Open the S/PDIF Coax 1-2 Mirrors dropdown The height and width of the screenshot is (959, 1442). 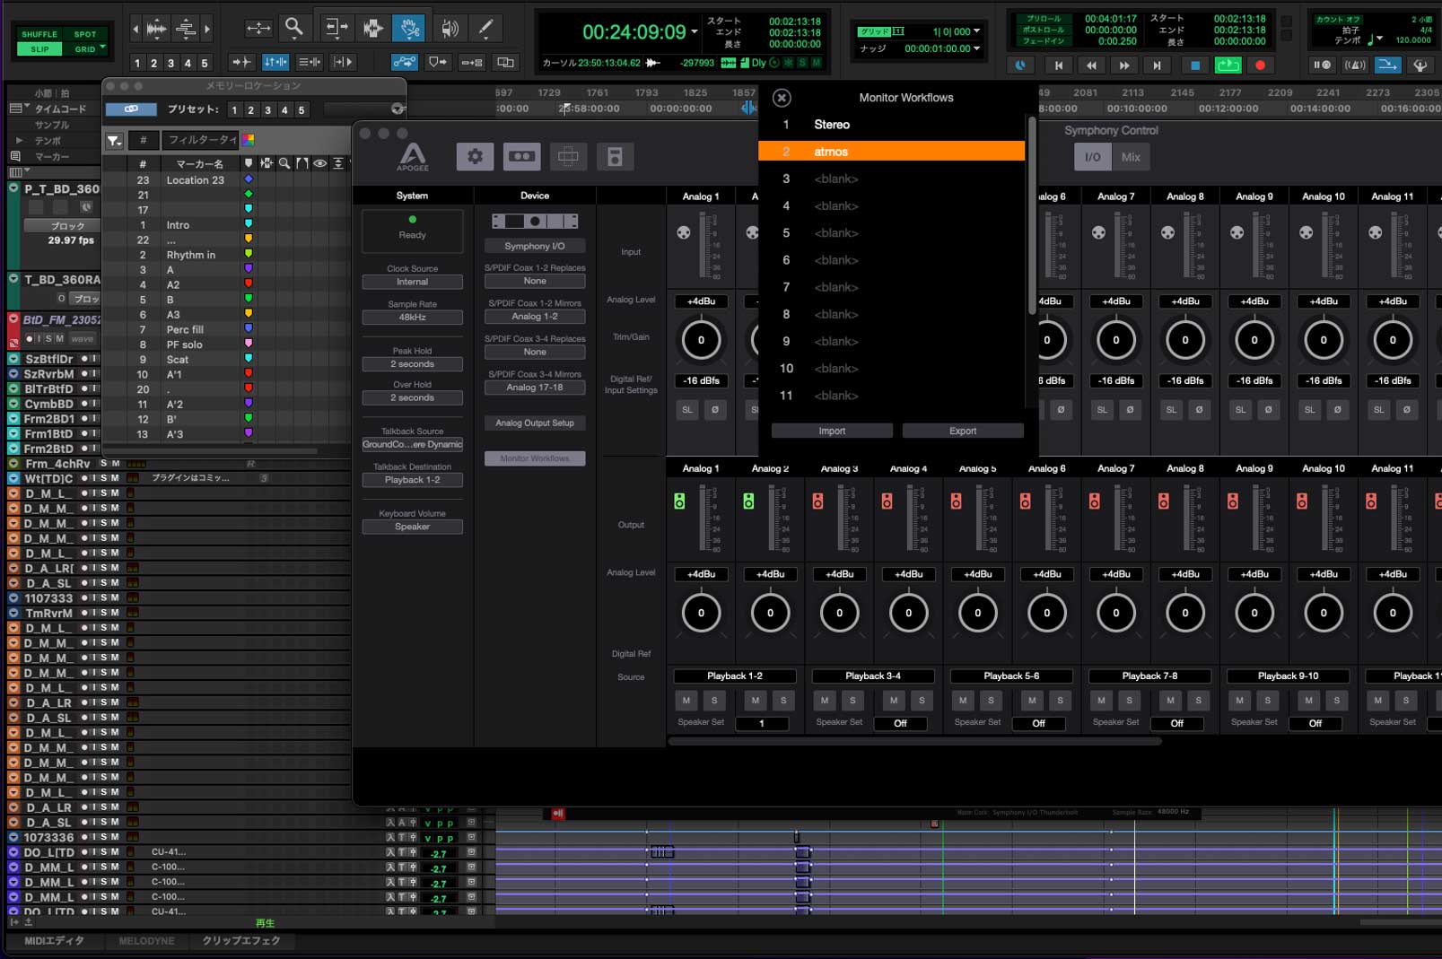[534, 316]
